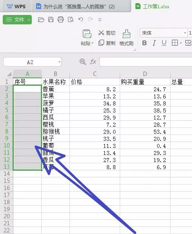Screen dimensions: 192x234
Task: Click empty cell A2 in 序号 column
Action: pyautogui.click(x=27, y=89)
